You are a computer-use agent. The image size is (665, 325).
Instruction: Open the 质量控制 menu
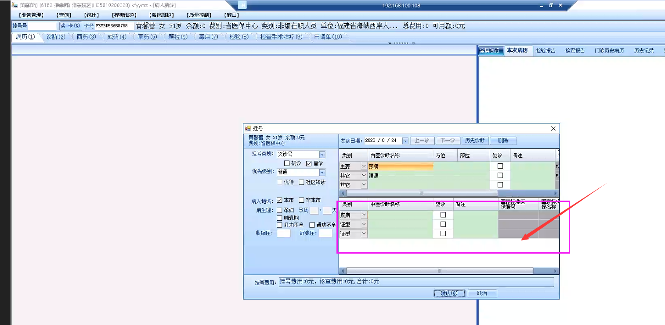click(x=199, y=15)
